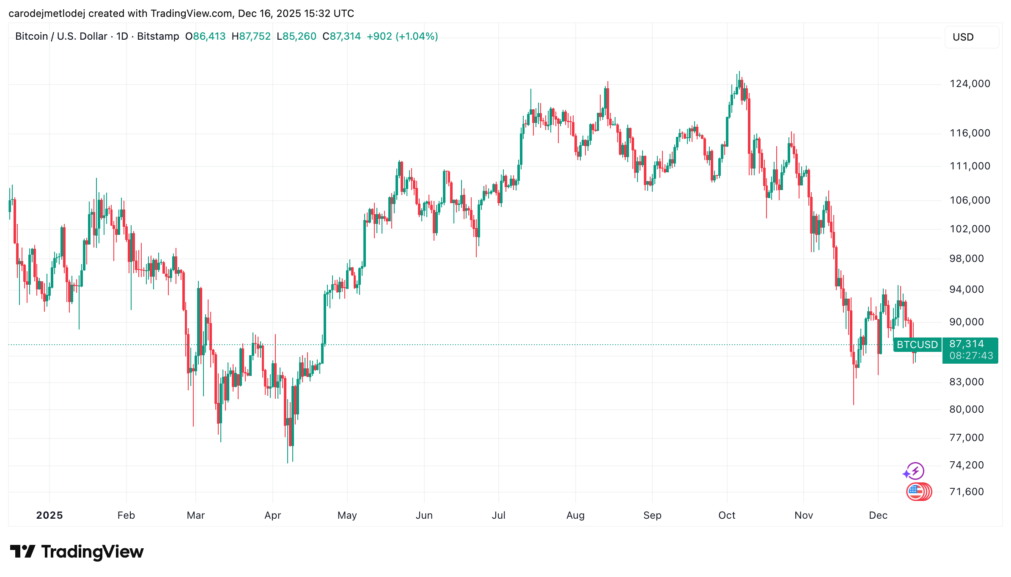Click the TradingView.com attribution text in header

click(x=191, y=14)
